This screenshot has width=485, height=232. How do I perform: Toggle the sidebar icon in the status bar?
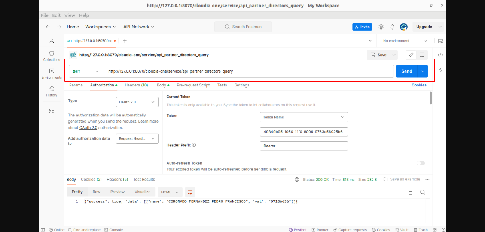tap(43, 230)
